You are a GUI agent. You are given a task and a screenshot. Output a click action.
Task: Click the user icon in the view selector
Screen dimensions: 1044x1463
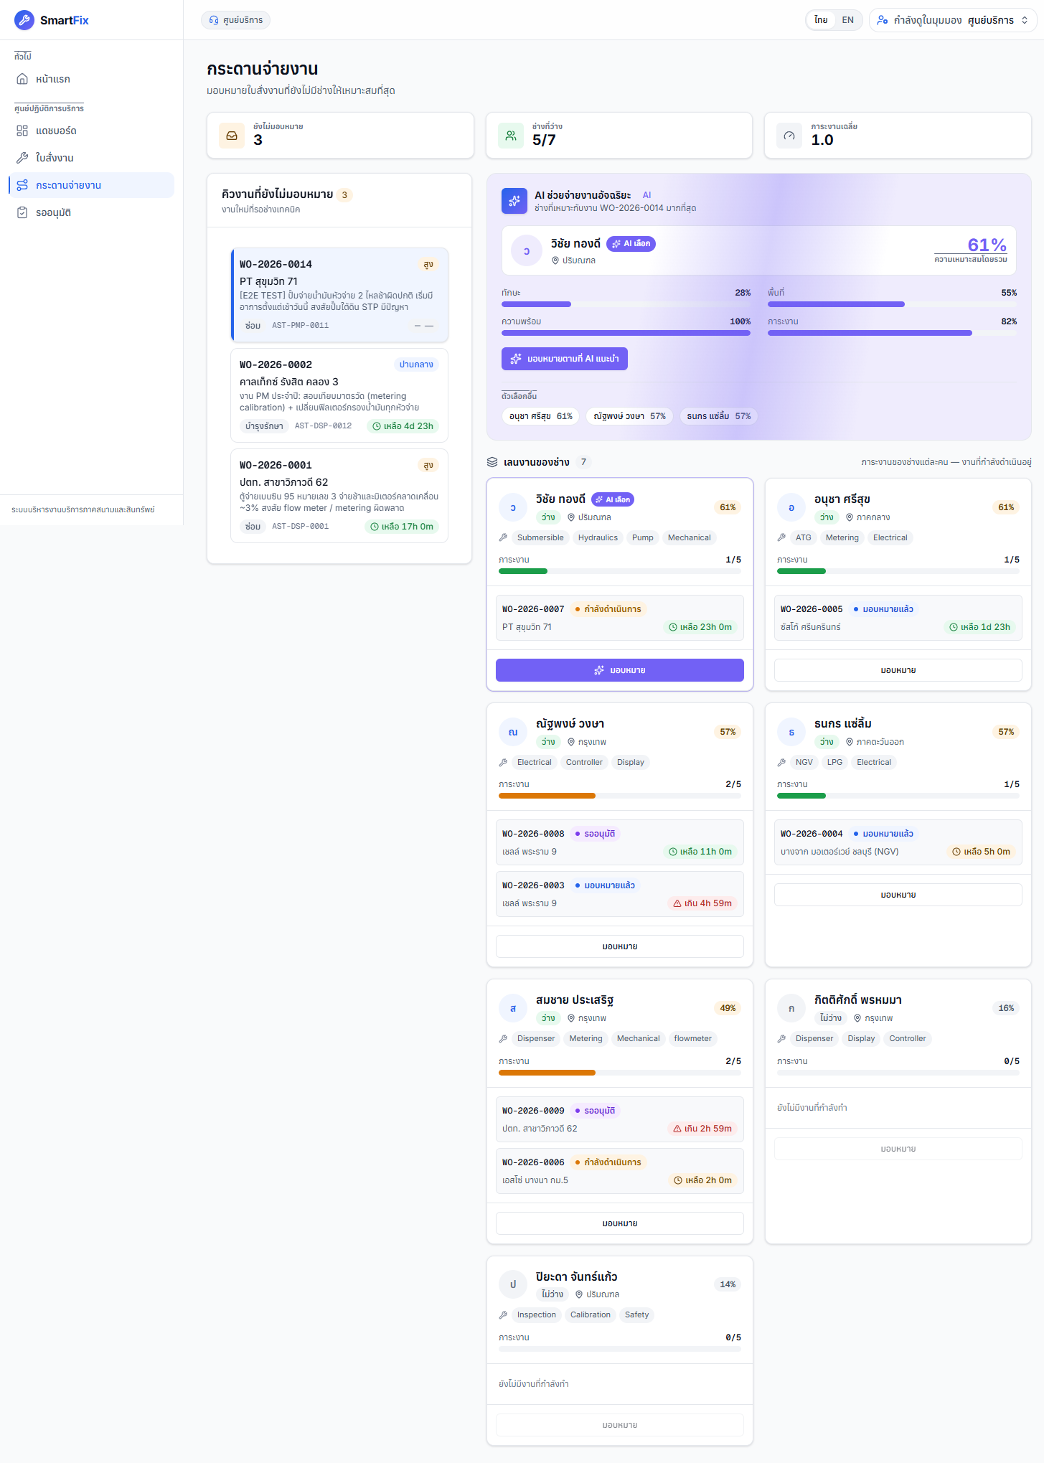(883, 20)
